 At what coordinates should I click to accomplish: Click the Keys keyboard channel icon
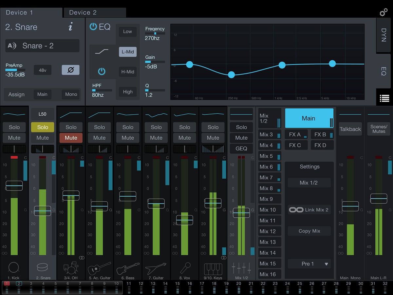tap(213, 268)
